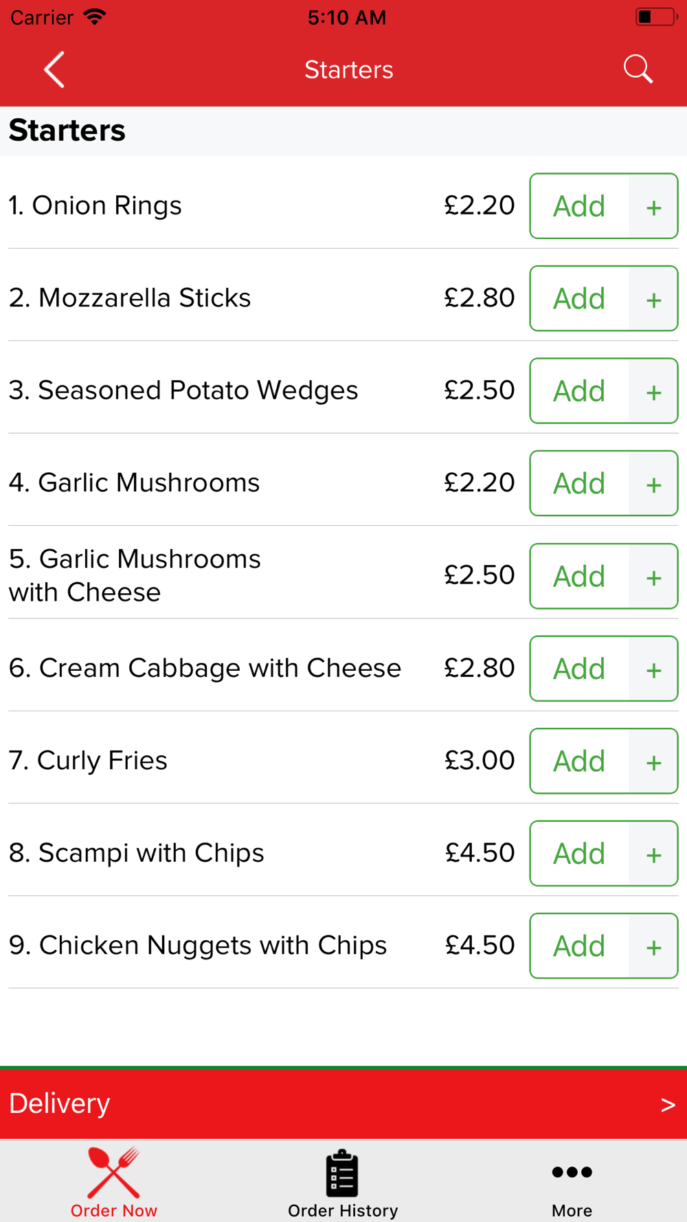Click the plus stepper for Chicken Nuggets
The width and height of the screenshot is (687, 1222).
[653, 947]
